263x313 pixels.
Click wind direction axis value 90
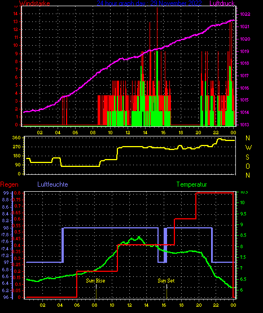(x=17, y=165)
